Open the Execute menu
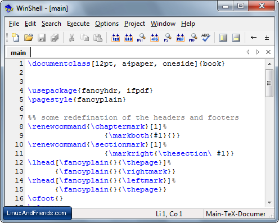This screenshot has width=279, height=223. pyautogui.click(x=78, y=24)
